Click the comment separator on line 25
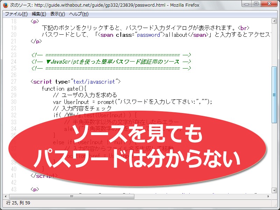 [x=111, y=68]
